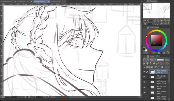Viewport: 174px width, 101px height.
Task: Rotate canvas right in the Navigator panel
Action: point(158,24)
